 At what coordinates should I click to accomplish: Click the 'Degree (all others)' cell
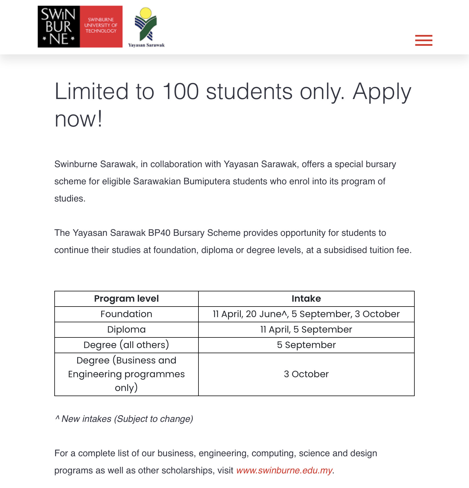coord(126,345)
